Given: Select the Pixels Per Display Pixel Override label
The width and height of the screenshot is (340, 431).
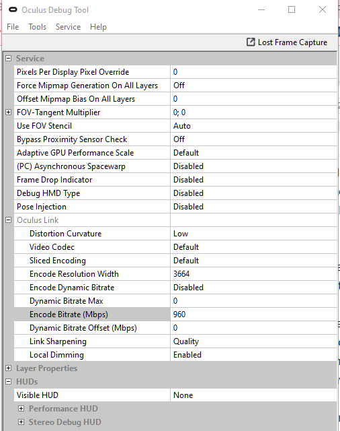Looking at the screenshot, I should click(73, 72).
